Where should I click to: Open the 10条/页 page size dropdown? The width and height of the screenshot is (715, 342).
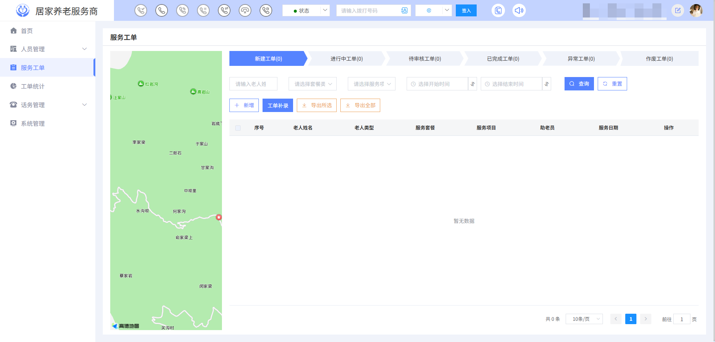584,319
